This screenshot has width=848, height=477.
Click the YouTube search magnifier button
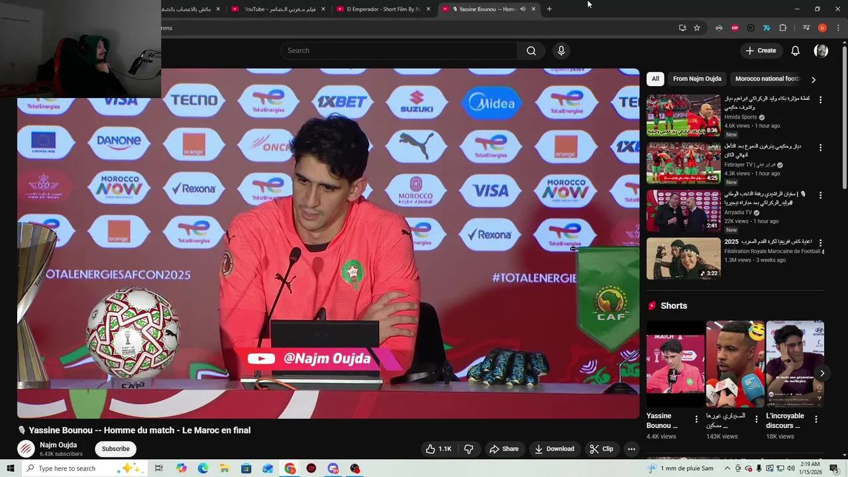click(x=531, y=50)
